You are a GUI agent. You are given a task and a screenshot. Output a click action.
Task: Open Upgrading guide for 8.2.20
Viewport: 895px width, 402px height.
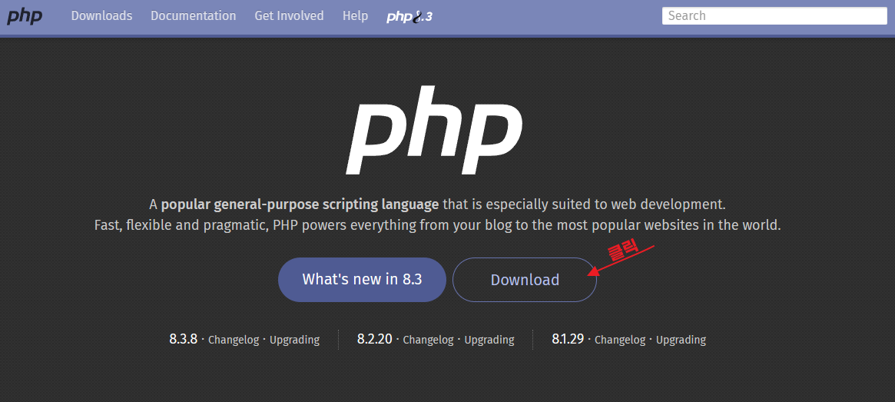coord(489,340)
